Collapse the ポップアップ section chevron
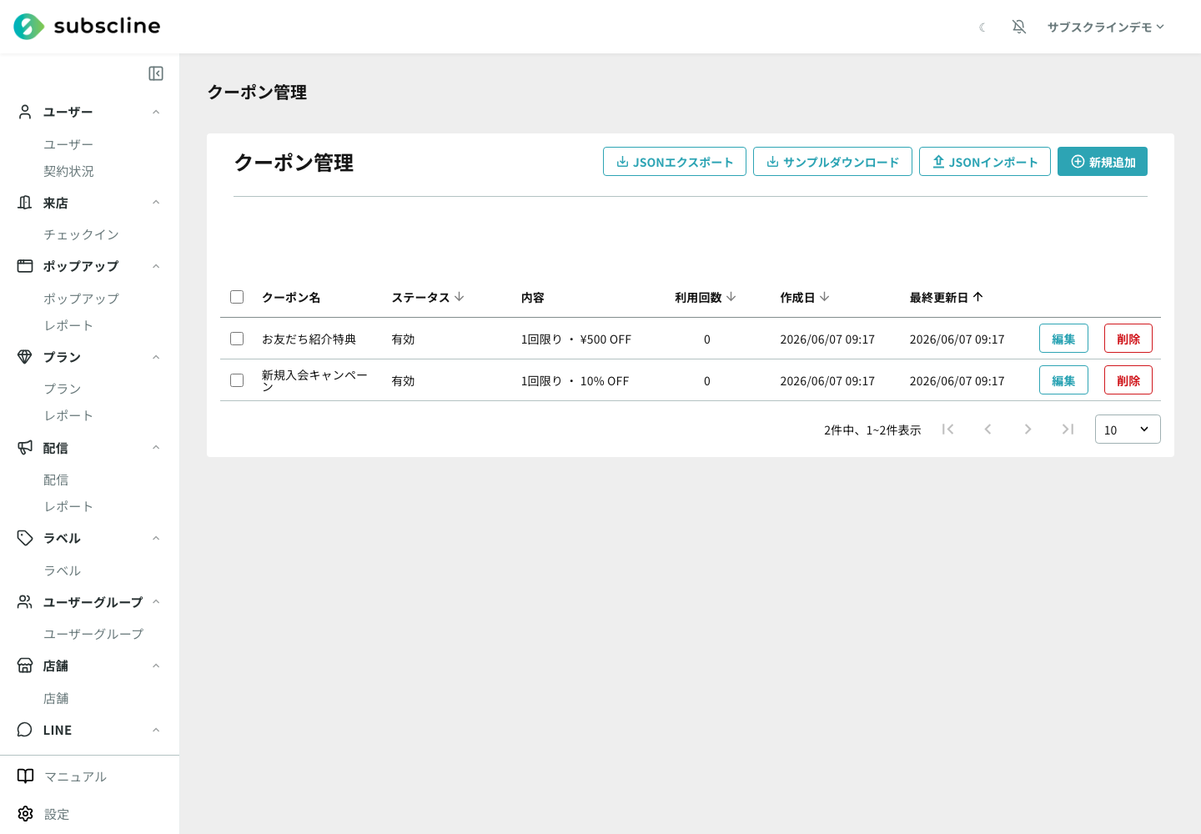This screenshot has height=834, width=1201. point(156,266)
